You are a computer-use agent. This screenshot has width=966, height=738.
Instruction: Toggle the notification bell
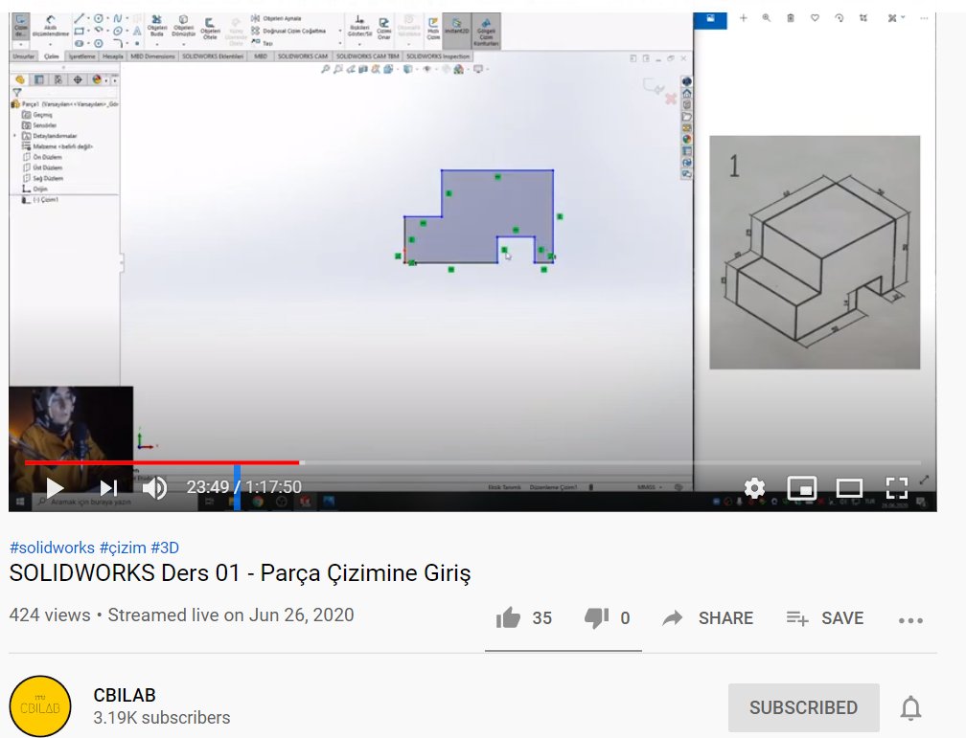click(910, 707)
